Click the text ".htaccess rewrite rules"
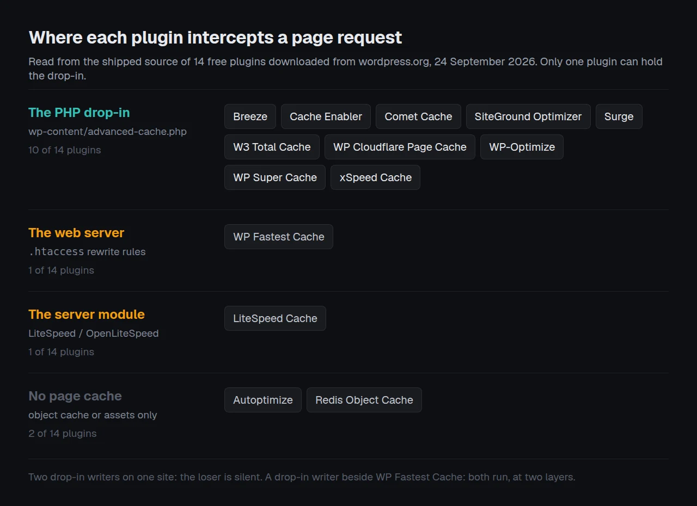697x506 pixels. coord(87,252)
